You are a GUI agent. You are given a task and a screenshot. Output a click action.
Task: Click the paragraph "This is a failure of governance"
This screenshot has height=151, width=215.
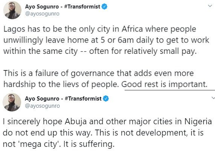[x=105, y=79]
